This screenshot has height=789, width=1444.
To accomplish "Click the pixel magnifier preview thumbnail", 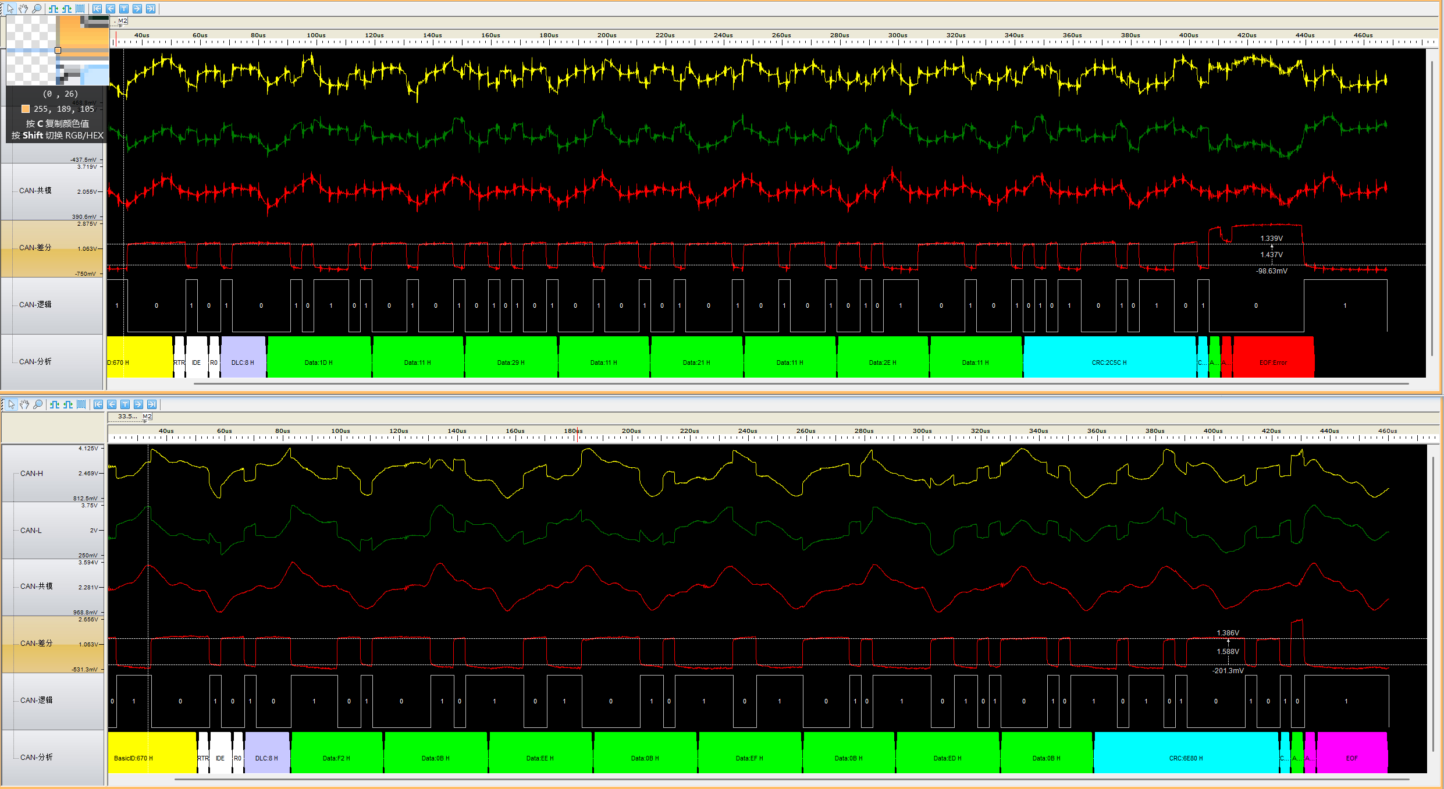I will (x=58, y=51).
